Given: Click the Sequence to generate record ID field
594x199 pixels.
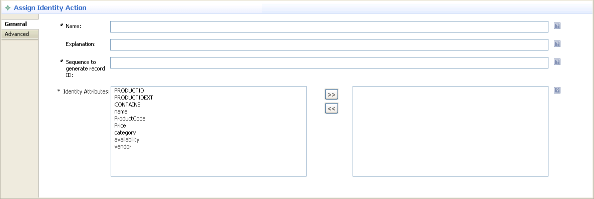Looking at the screenshot, I should coord(329,63).
